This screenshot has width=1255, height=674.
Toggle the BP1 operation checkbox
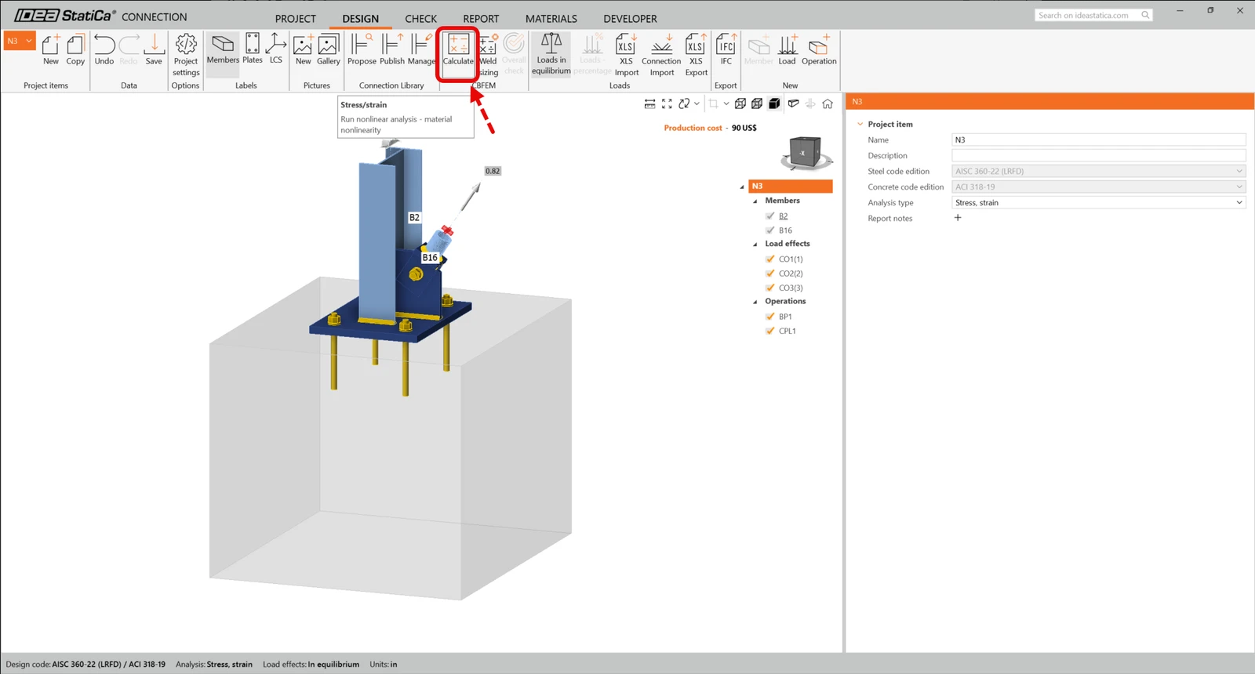coord(770,317)
